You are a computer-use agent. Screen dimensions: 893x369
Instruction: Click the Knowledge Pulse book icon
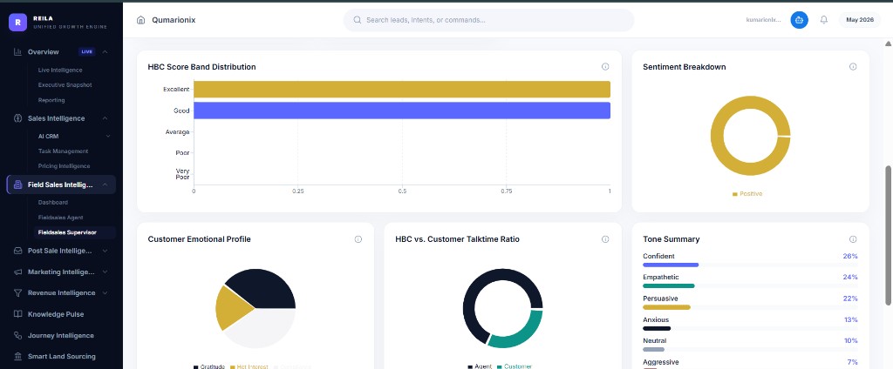tap(17, 314)
